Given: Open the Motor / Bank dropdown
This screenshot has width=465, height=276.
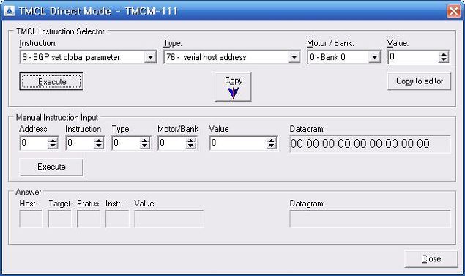Looking at the screenshot, I should (x=374, y=57).
